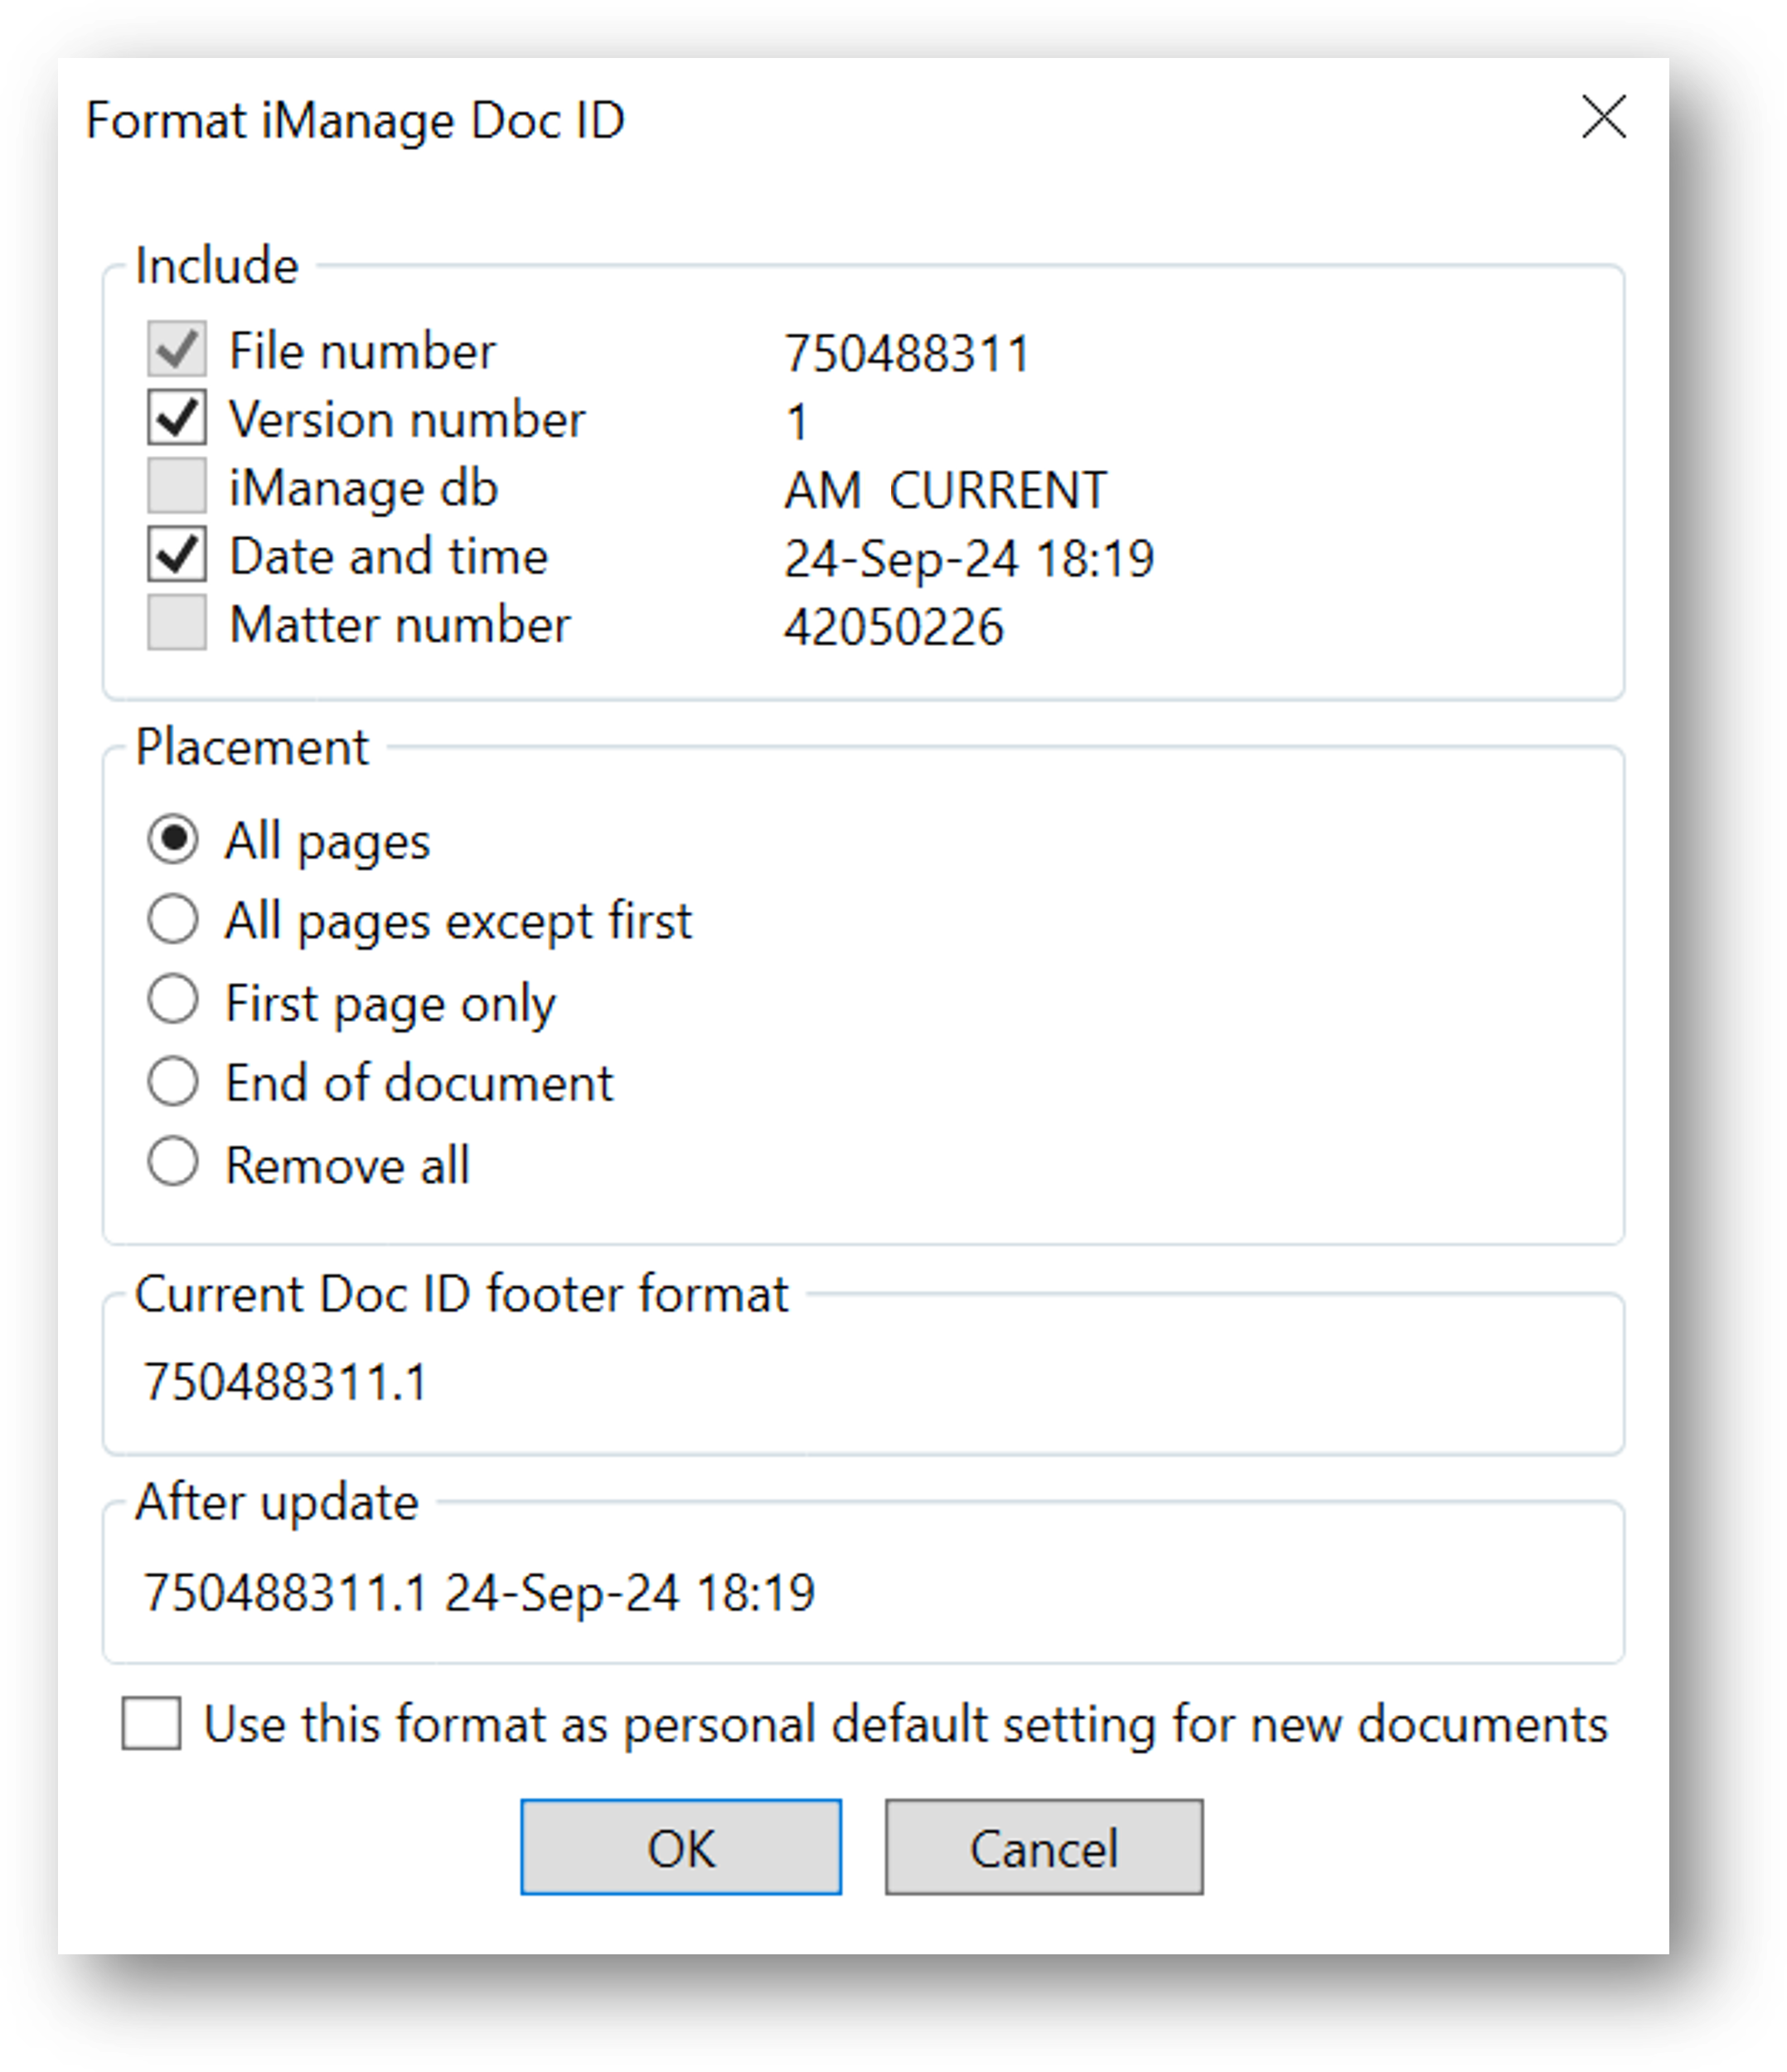Select the Remove all option

pyautogui.click(x=173, y=1164)
